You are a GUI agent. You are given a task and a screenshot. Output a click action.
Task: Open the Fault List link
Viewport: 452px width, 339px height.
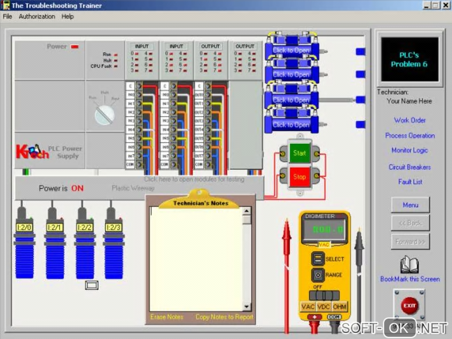coord(410,182)
